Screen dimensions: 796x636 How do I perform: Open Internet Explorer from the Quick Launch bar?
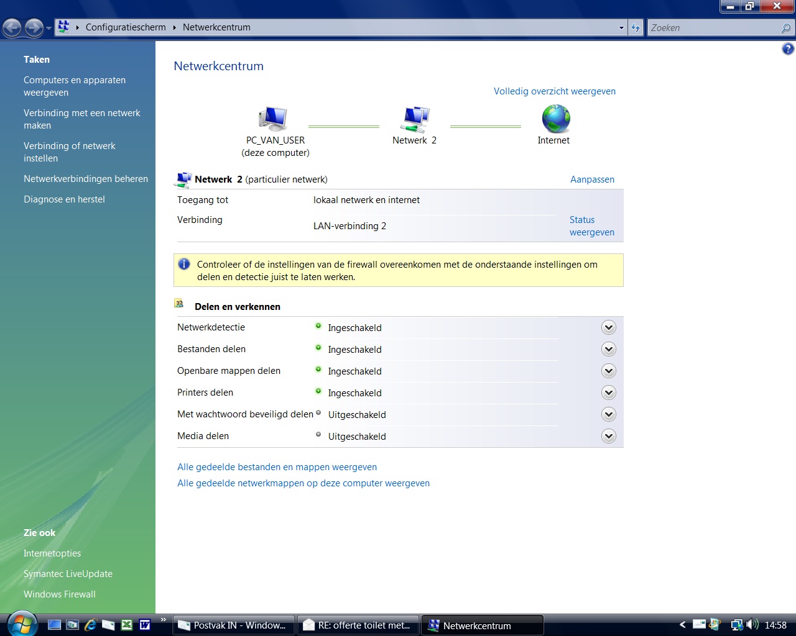click(x=90, y=625)
